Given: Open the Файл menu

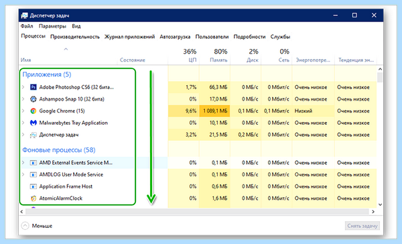Looking at the screenshot, I should 27,26.
